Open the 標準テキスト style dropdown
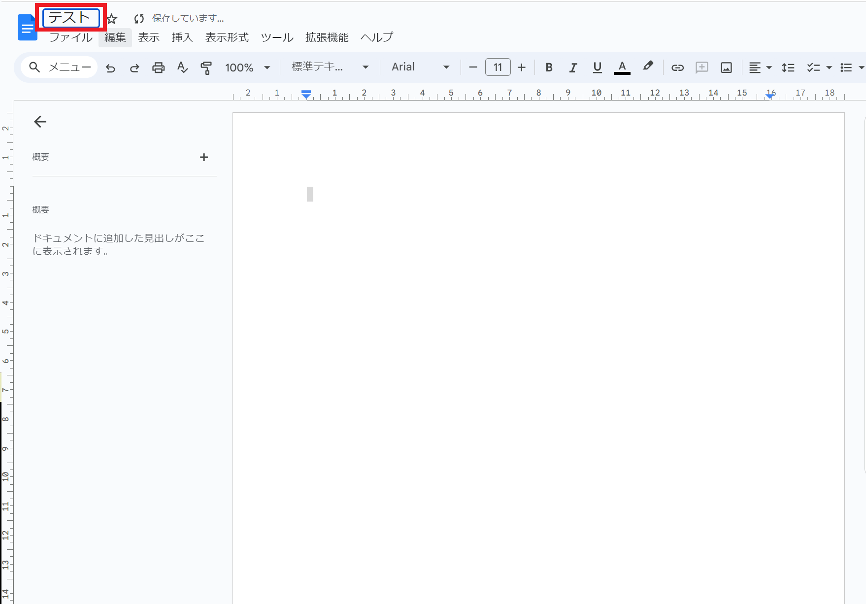This screenshot has width=866, height=604. [330, 67]
